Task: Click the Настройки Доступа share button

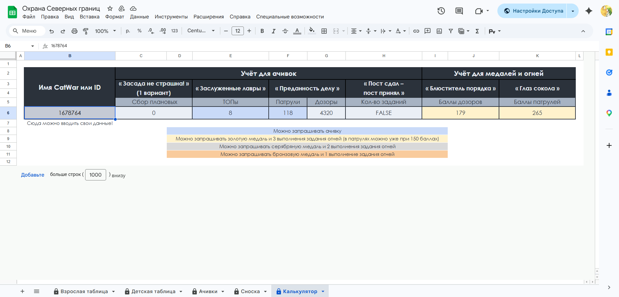Action: 534,11
